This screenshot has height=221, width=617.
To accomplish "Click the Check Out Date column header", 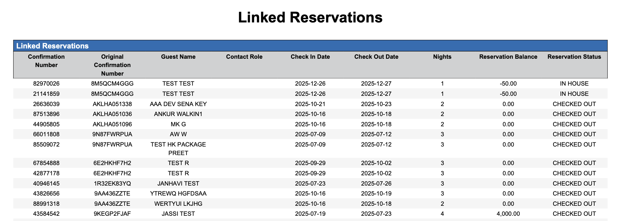I will click(376, 57).
